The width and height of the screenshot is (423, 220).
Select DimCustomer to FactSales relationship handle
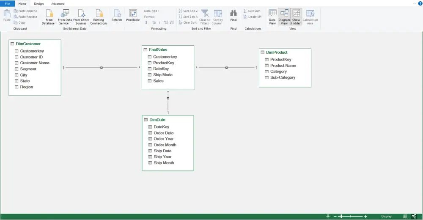pos(102,68)
